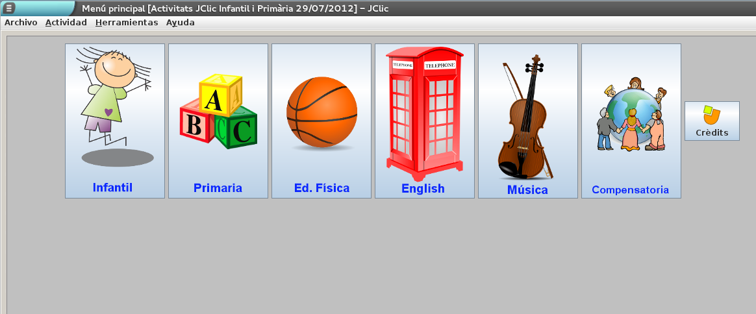Click the Infantil label text

(112, 187)
